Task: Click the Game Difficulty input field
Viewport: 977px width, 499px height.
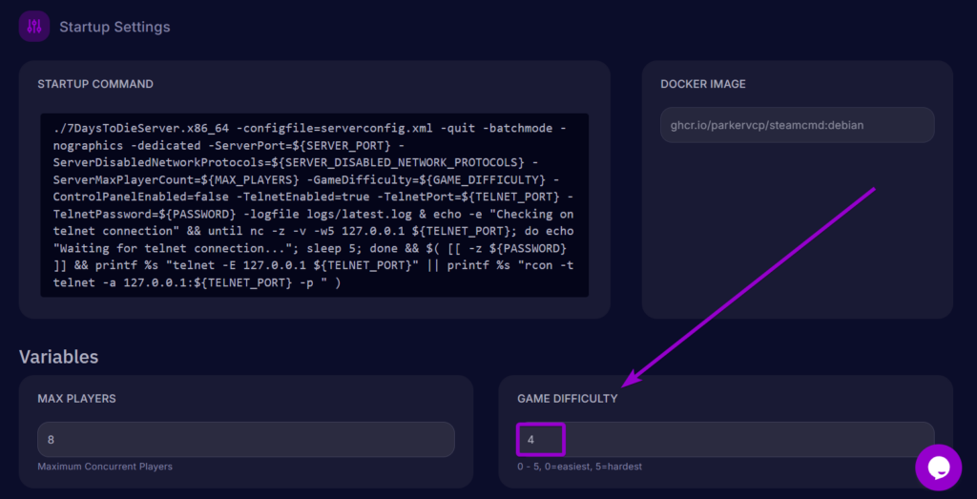Action: [725, 440]
